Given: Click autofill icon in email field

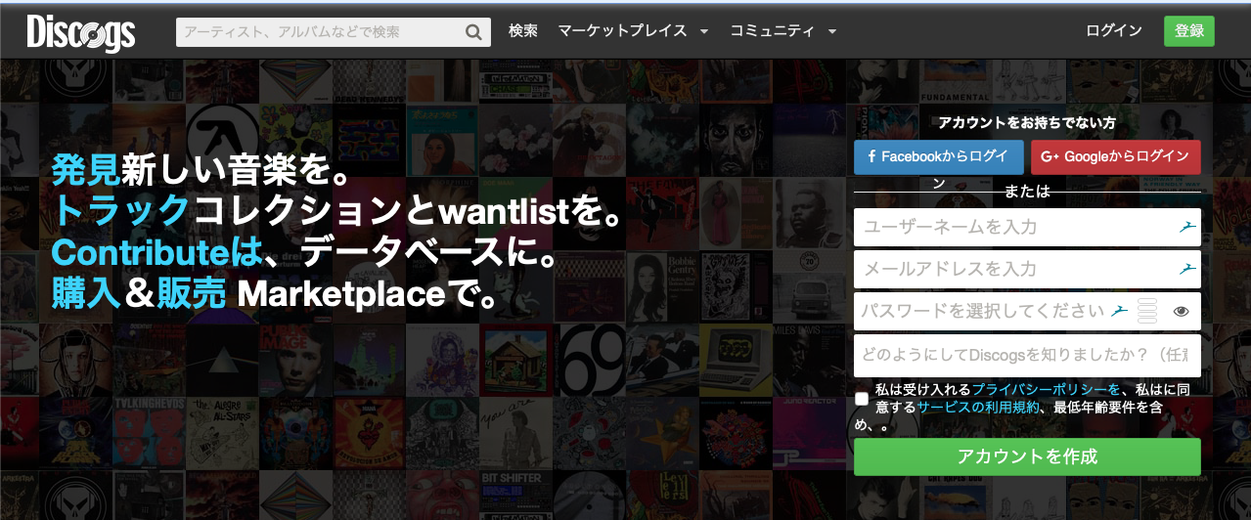Looking at the screenshot, I should 1186,269.
